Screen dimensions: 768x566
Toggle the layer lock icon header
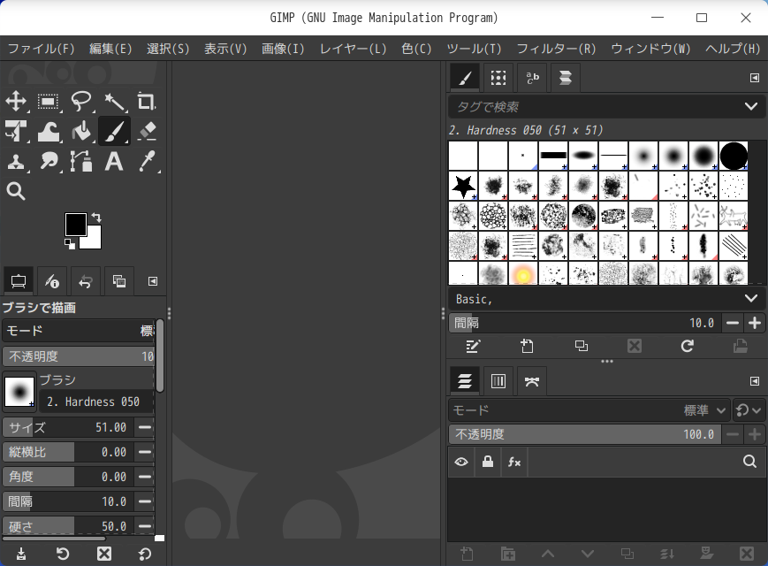coord(487,462)
